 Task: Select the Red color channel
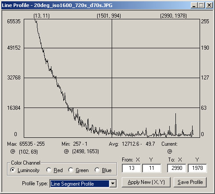click(55, 170)
